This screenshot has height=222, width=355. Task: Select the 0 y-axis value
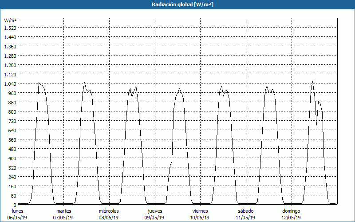point(15,205)
